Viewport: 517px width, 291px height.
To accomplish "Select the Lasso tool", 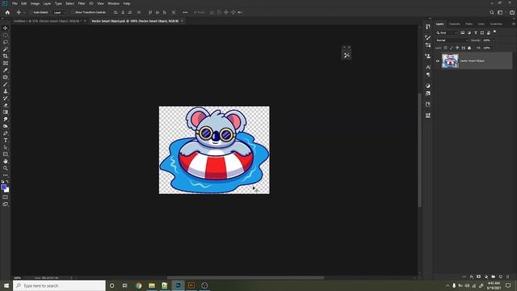I will click(6, 42).
